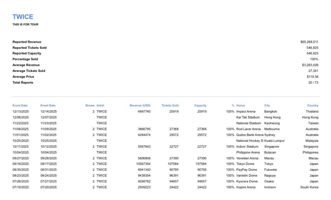Click the Thailand country cell

pyautogui.click(x=312, y=111)
